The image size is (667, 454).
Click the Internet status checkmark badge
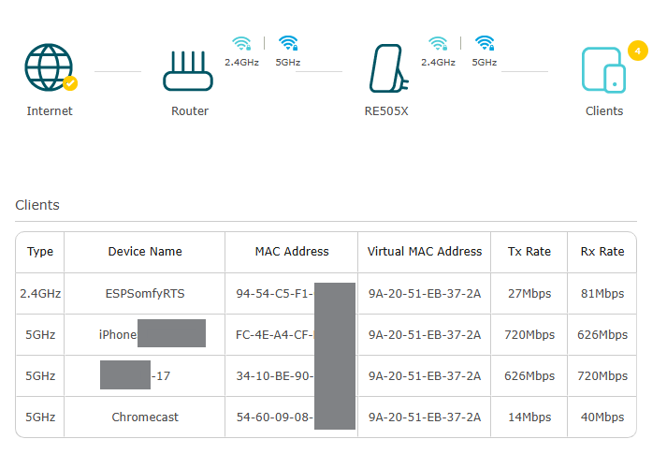[x=70, y=83]
